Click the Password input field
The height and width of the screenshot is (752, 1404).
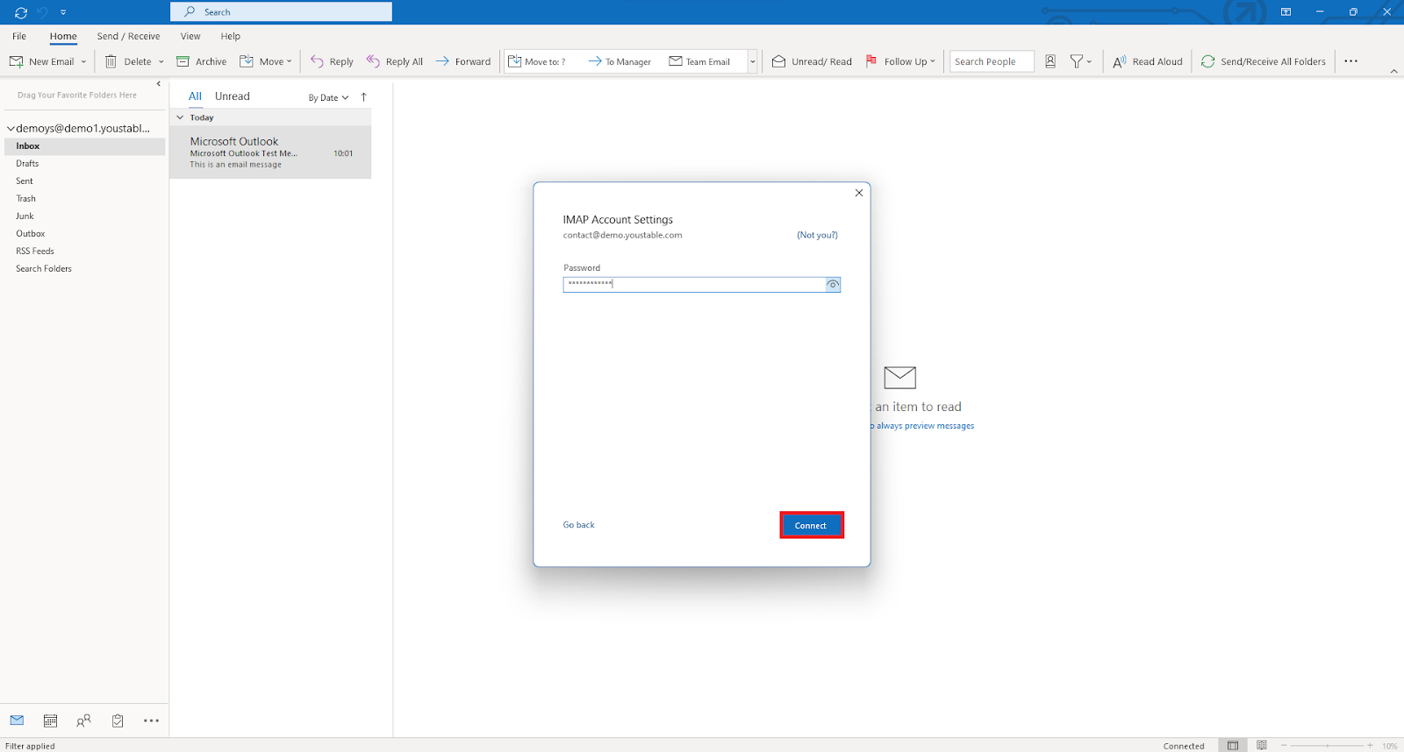tap(693, 284)
